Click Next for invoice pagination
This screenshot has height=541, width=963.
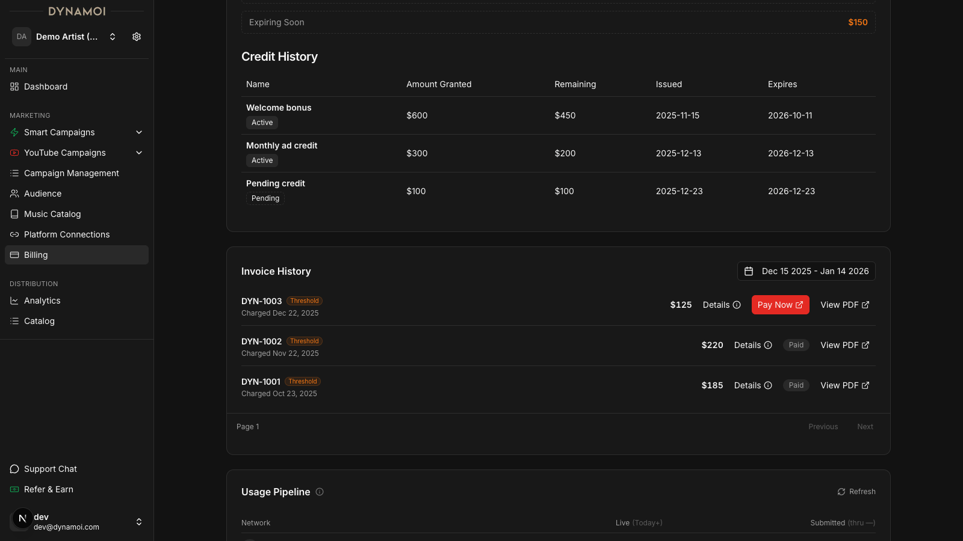[865, 426]
